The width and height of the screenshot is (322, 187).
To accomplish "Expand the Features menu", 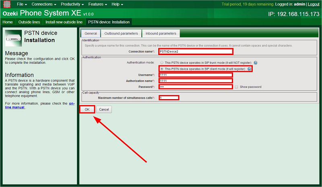I will 97,4.
